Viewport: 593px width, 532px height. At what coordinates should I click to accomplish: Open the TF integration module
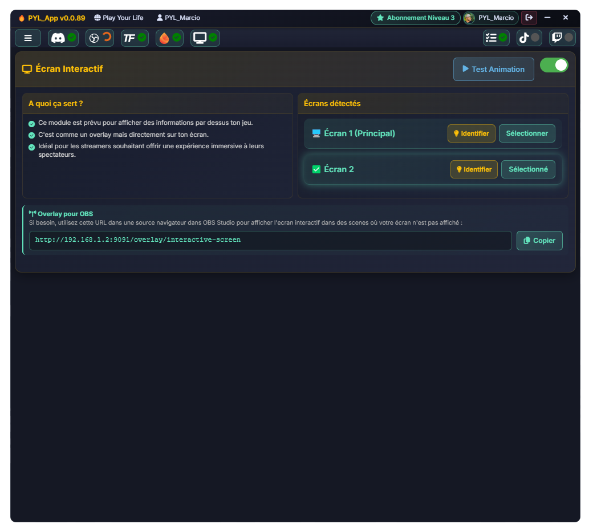click(x=131, y=38)
